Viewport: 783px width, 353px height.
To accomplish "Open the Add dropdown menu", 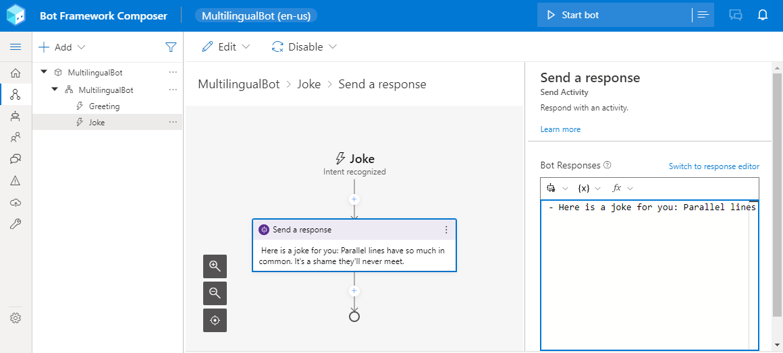I will [x=62, y=47].
